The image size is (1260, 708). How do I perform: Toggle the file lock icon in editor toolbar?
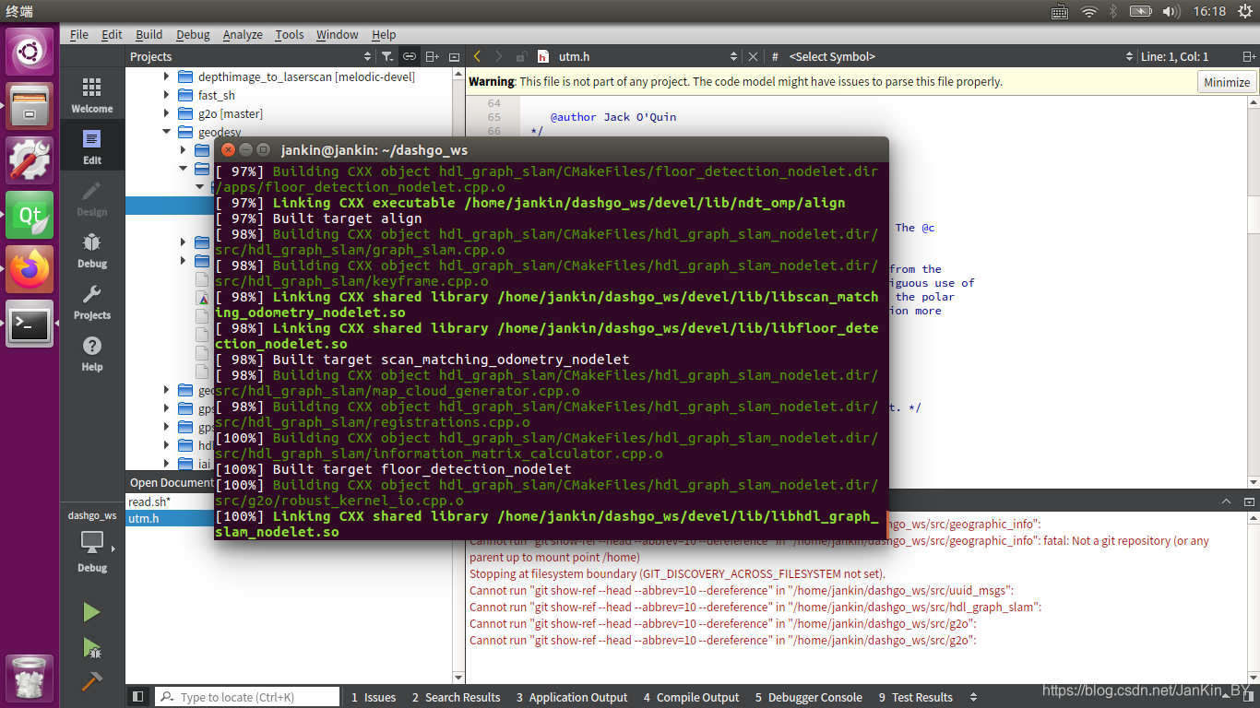521,56
